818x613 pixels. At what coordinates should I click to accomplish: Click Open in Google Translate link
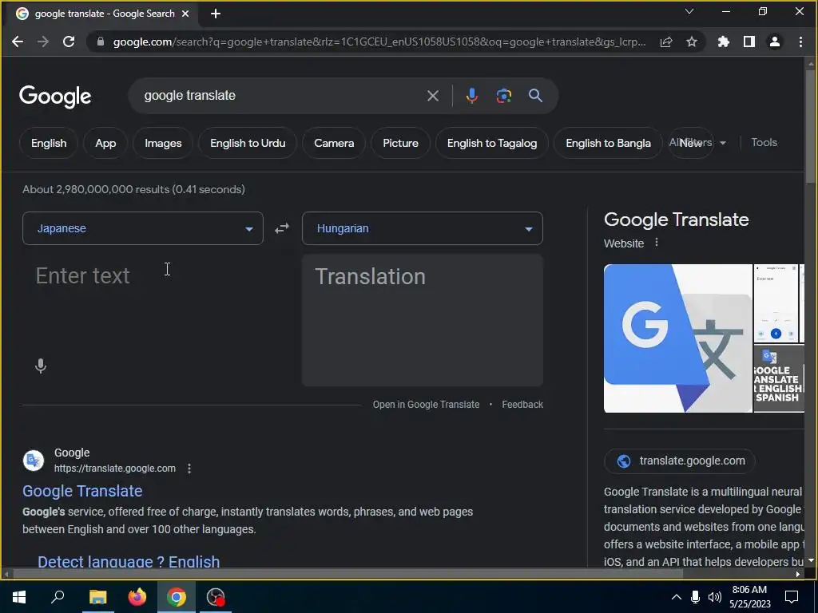click(426, 405)
